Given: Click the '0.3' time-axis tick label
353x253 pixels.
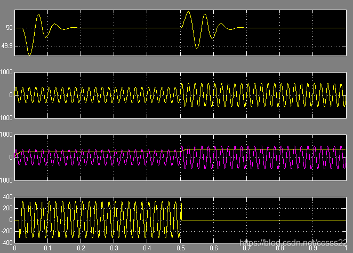Looking at the screenshot, I should coord(114,248).
